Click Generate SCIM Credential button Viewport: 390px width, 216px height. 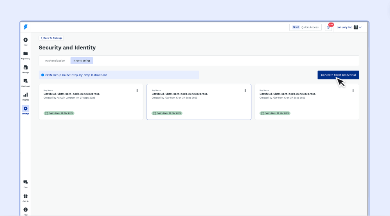338,75
